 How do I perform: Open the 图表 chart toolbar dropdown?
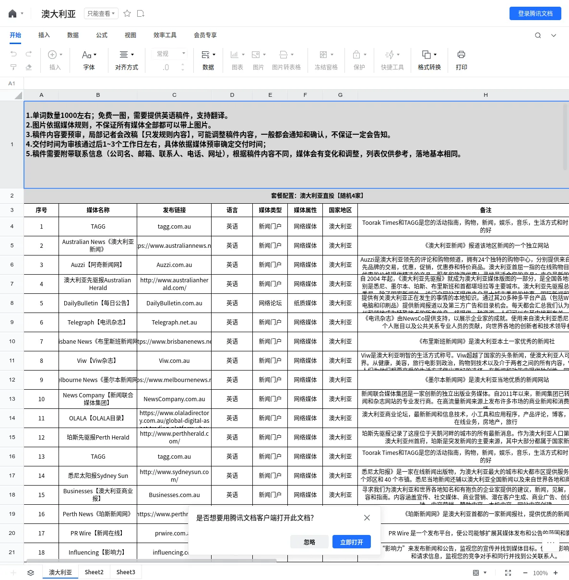tap(237, 60)
